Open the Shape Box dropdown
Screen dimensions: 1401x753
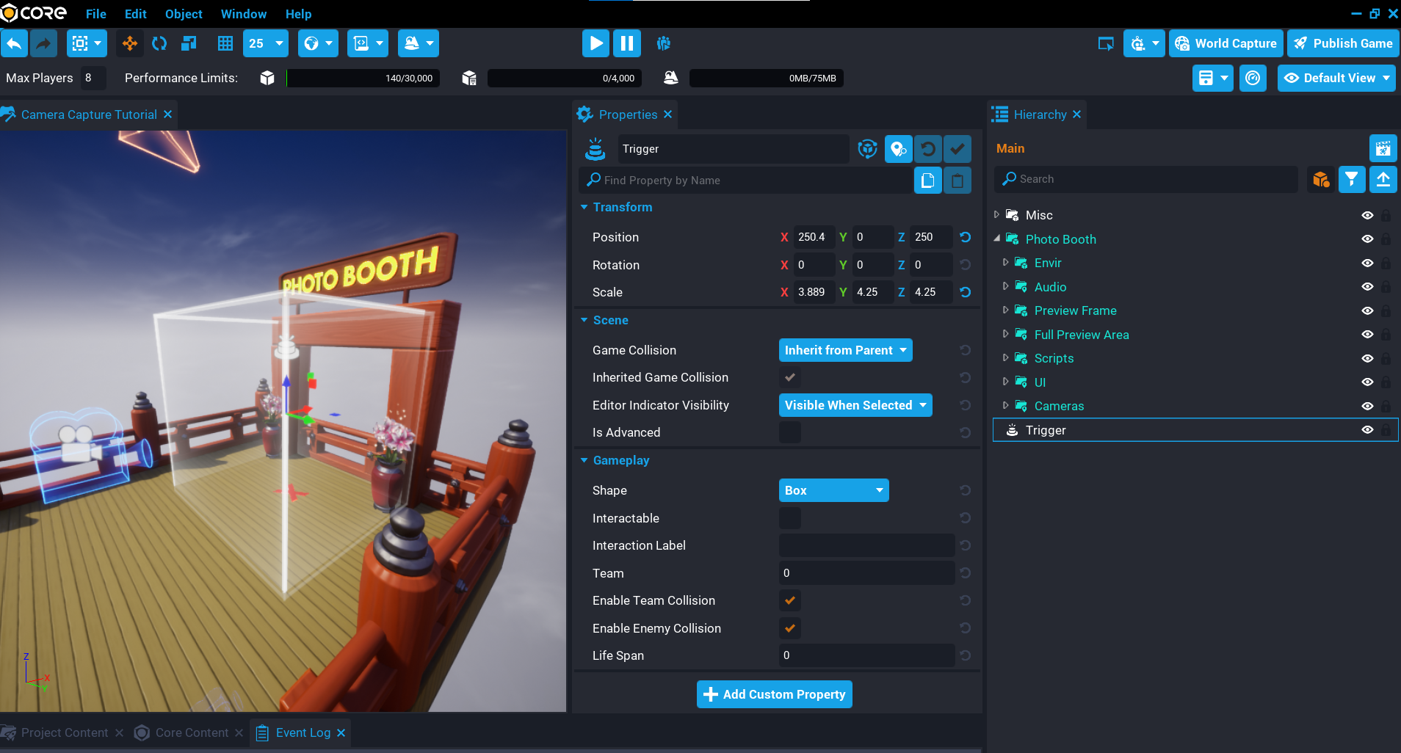point(833,490)
